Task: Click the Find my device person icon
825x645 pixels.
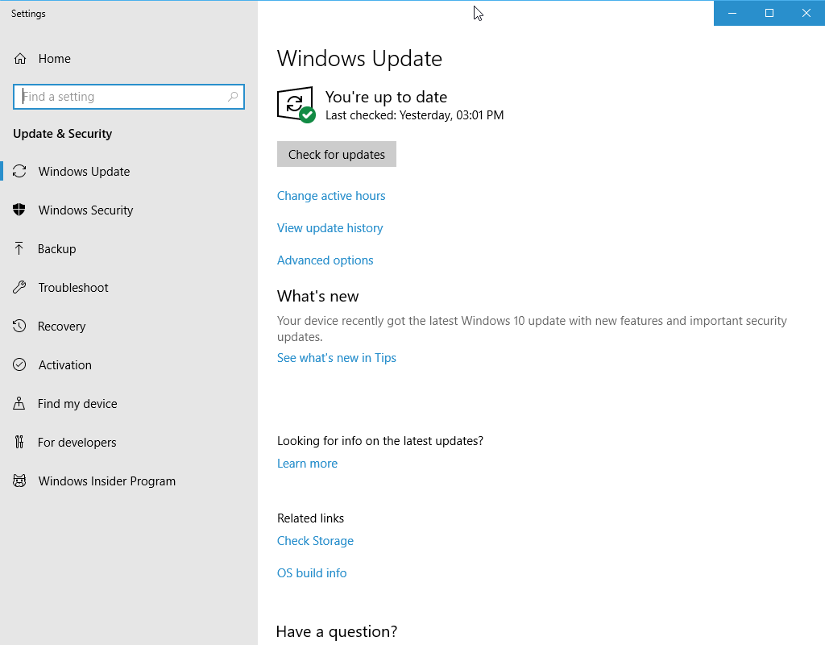Action: [19, 403]
